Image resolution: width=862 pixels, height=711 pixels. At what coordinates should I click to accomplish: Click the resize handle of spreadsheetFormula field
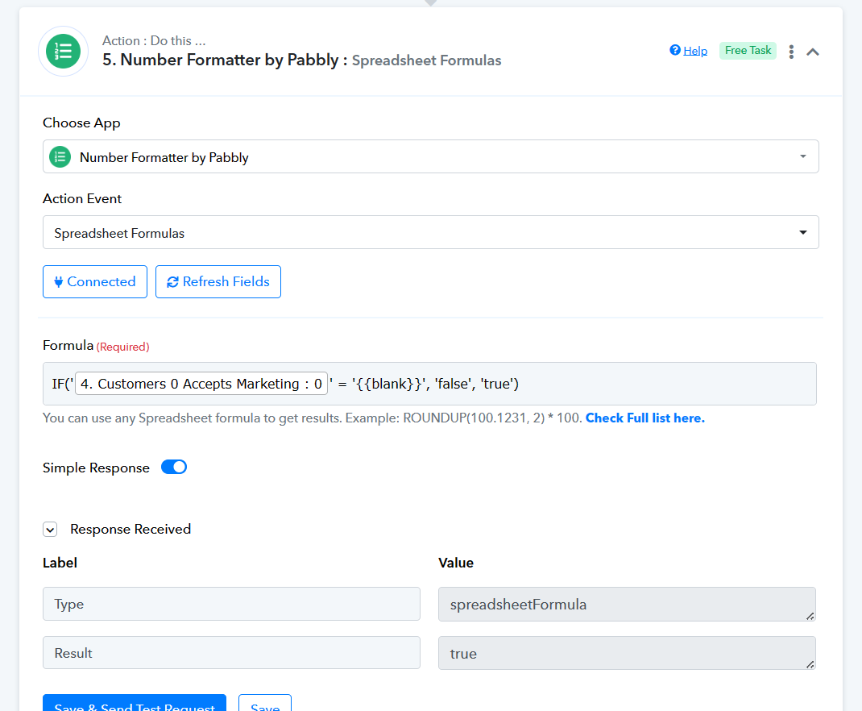[x=810, y=617]
